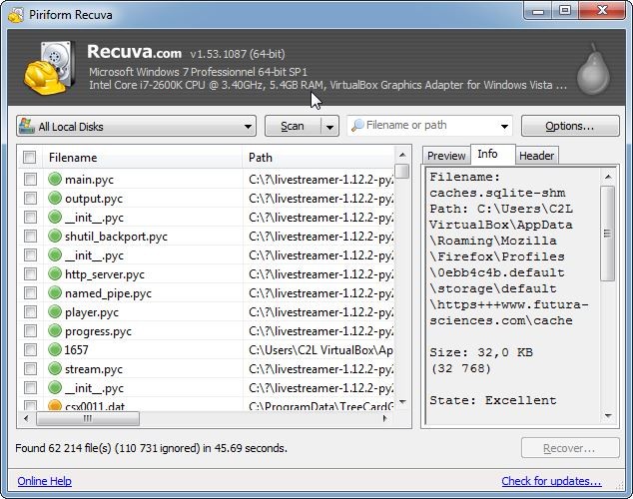Click the Recuva.com title text

(134, 52)
